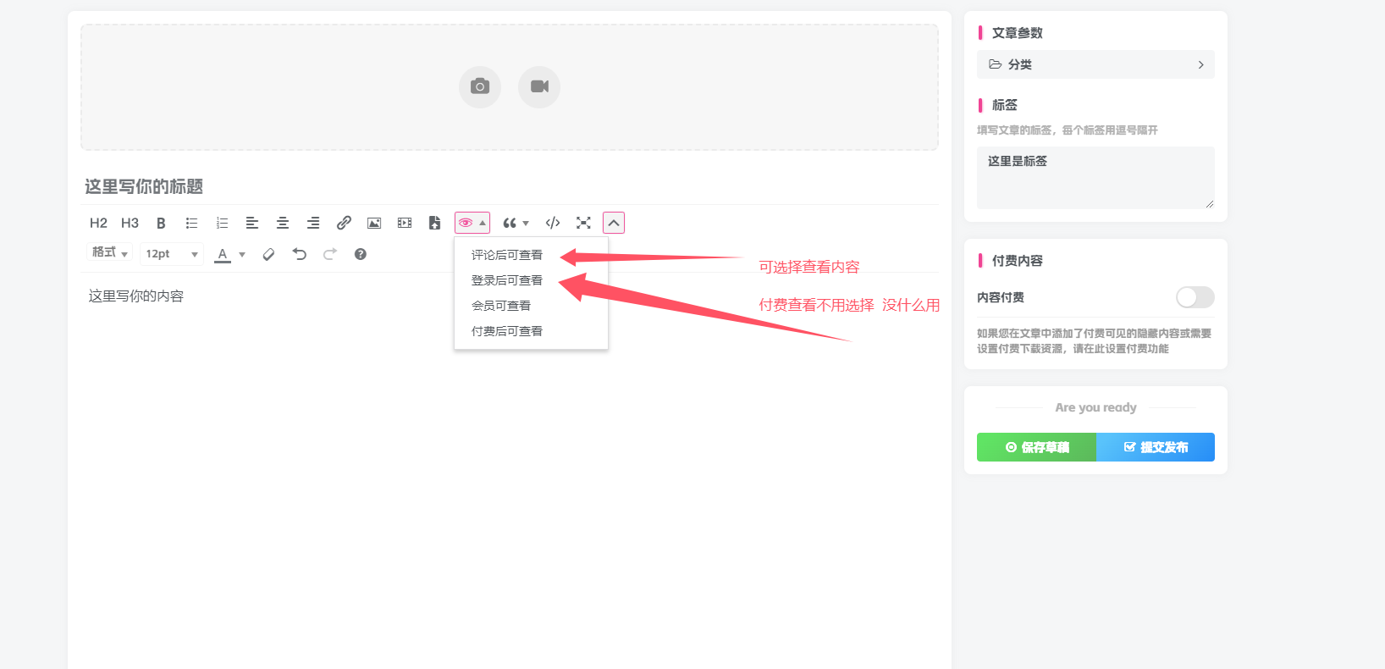Click the tags text area
This screenshot has height=669, width=1385.
(1095, 178)
